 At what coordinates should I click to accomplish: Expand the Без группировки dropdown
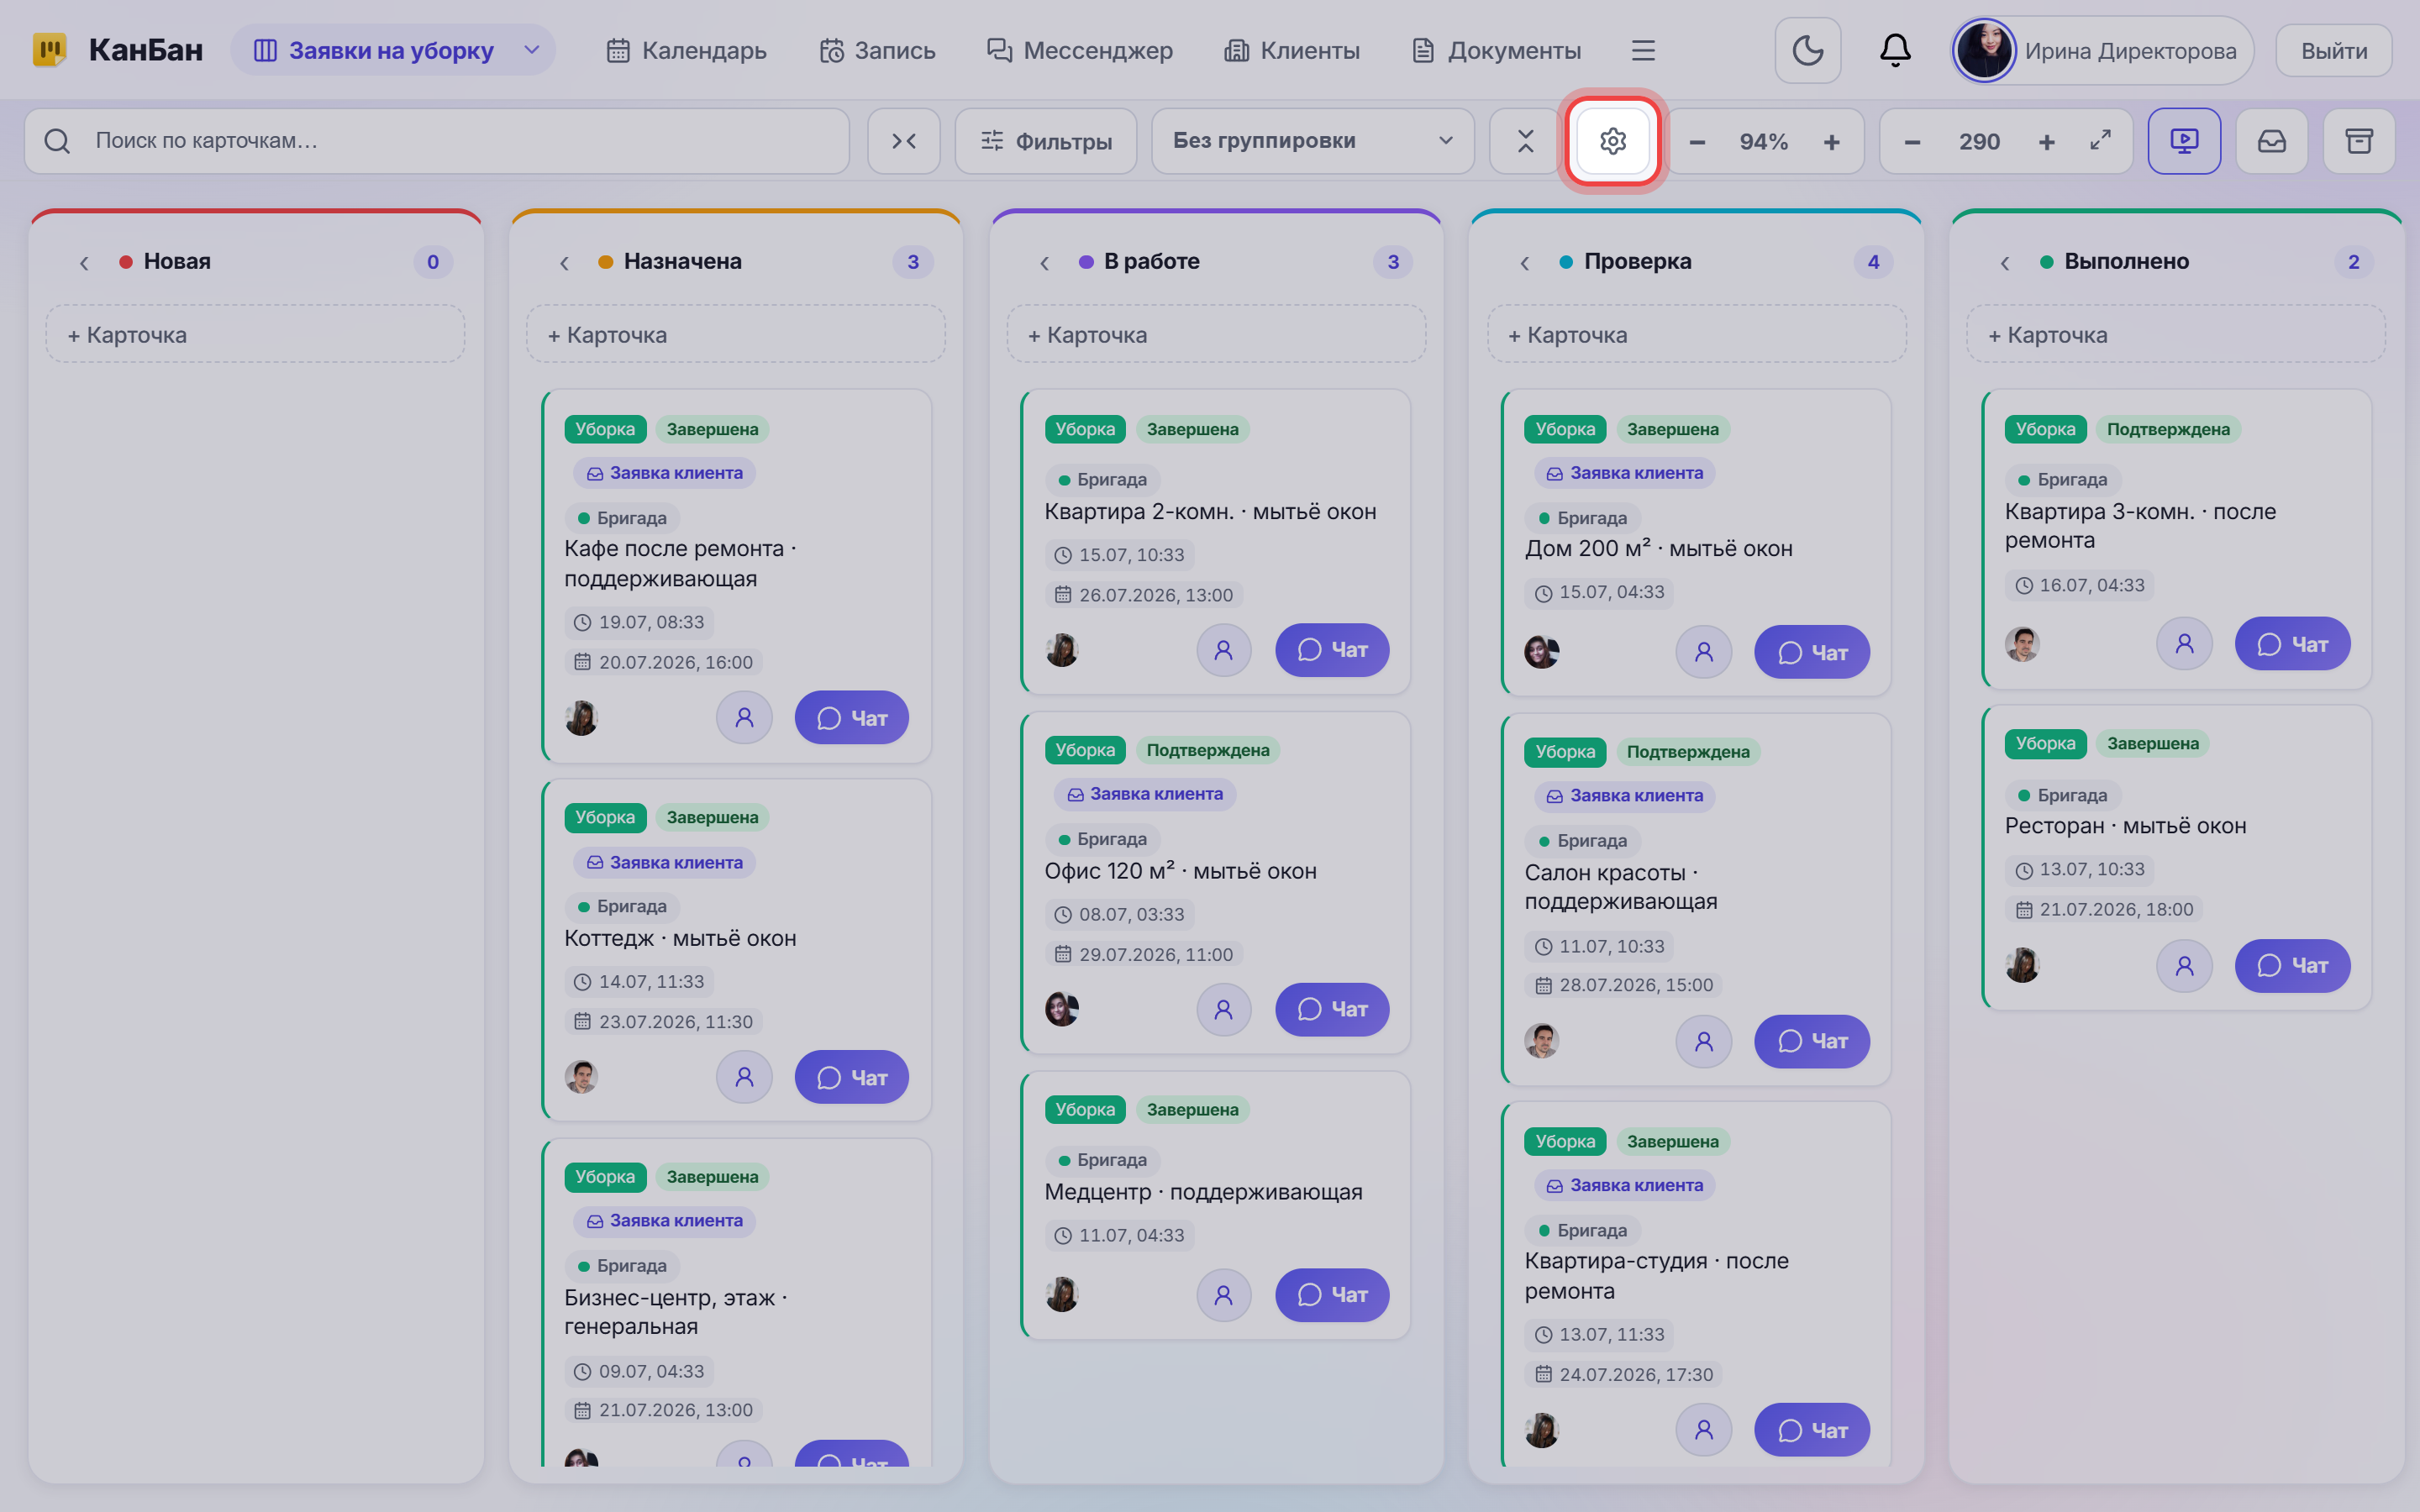point(1313,141)
